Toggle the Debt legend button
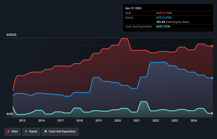This screenshot has height=139, width=217. (x=13, y=132)
